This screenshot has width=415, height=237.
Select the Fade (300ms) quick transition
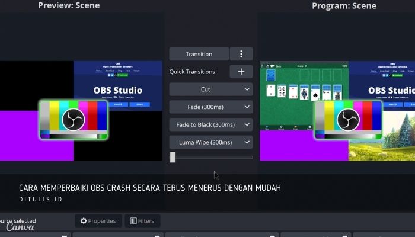point(205,107)
